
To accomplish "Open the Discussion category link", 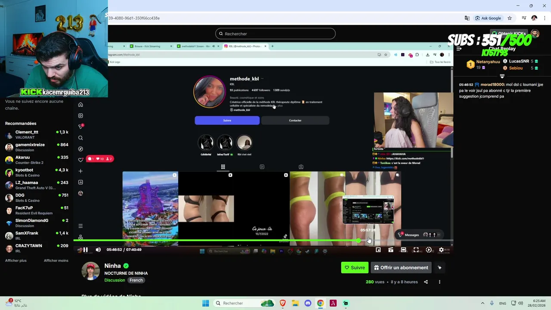I will 115,280.
